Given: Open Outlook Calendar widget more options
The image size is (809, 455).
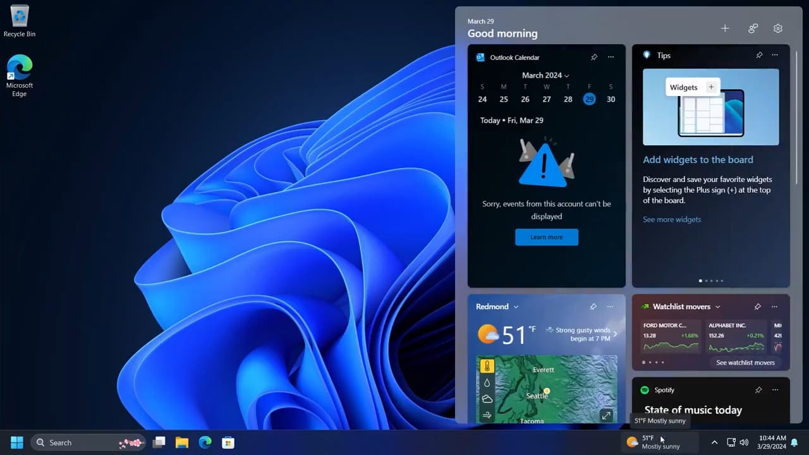Looking at the screenshot, I should point(611,57).
